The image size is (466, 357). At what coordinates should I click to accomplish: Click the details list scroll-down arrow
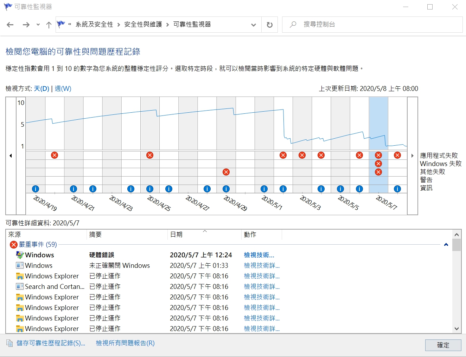(x=457, y=329)
